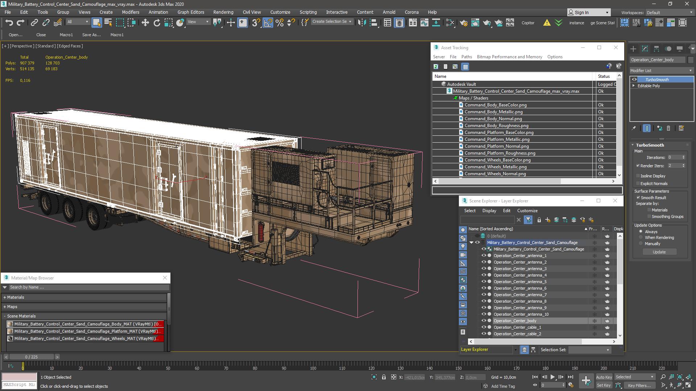Open the reference coordinate View dropdown
Image resolution: width=696 pixels, height=391 pixels.
(198, 22)
